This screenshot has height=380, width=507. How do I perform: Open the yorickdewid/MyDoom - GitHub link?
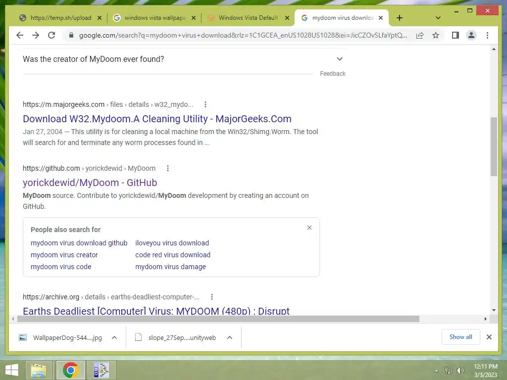tap(90, 183)
